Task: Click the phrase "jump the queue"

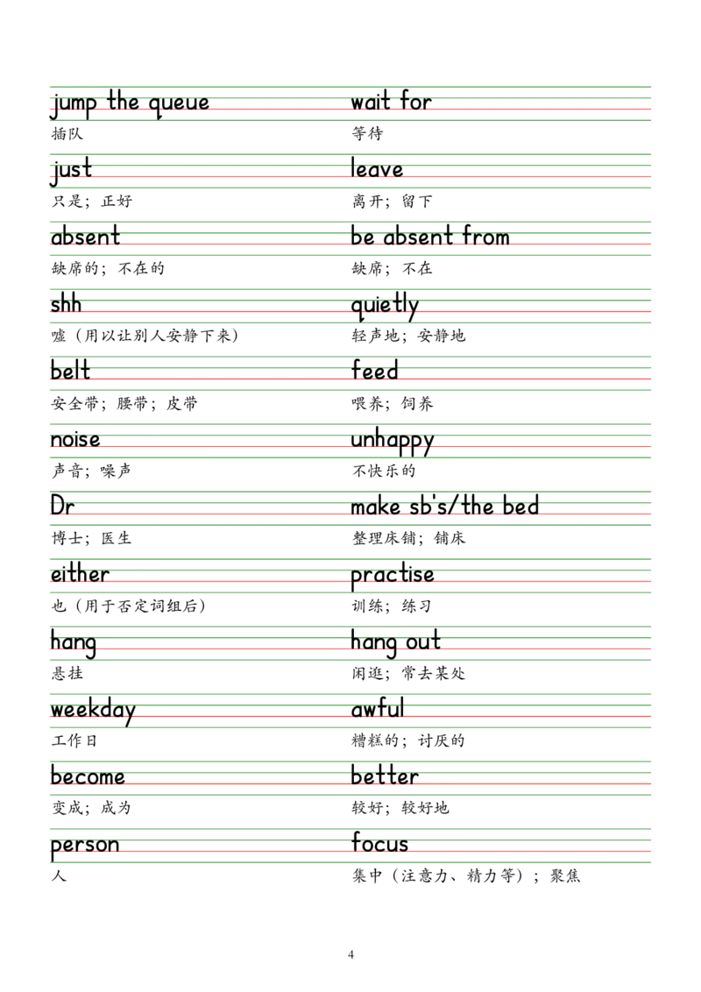Action: click(130, 103)
